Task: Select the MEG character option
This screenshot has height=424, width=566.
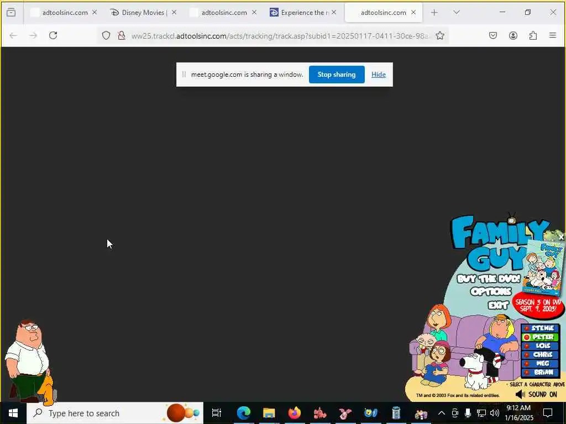Action: click(x=541, y=363)
